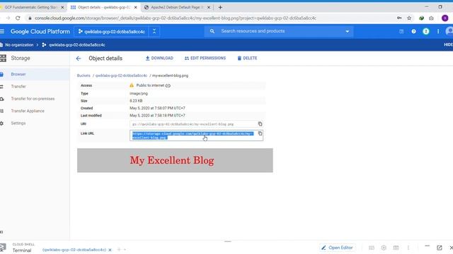Open Cloud Shell in a new window
The image size is (453, 254).
tap(440, 248)
